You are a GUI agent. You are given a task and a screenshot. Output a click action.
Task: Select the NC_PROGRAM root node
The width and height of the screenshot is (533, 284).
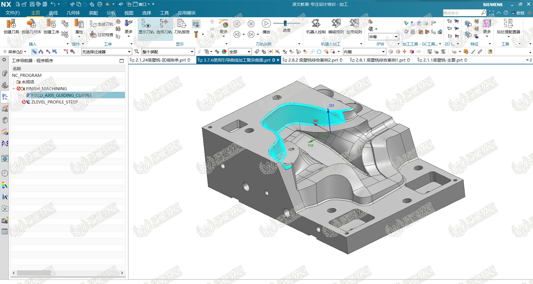(27, 75)
